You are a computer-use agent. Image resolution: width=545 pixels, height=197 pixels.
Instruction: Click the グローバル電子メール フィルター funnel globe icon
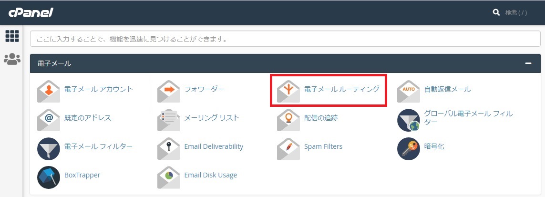tap(409, 120)
